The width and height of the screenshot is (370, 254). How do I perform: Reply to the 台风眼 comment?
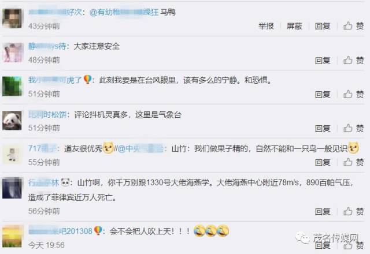(323, 94)
